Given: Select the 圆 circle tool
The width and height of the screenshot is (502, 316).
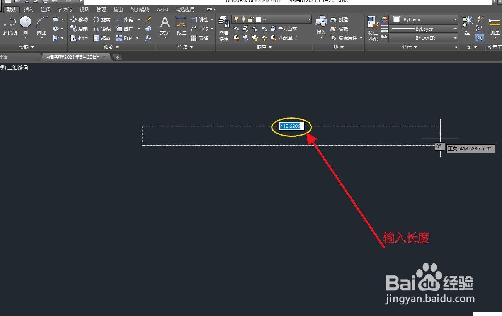Looking at the screenshot, I should (x=26, y=26).
